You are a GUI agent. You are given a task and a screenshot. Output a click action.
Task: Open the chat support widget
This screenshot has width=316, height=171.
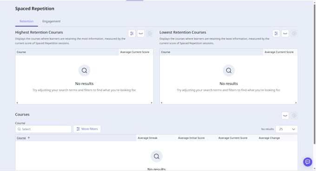308,162
